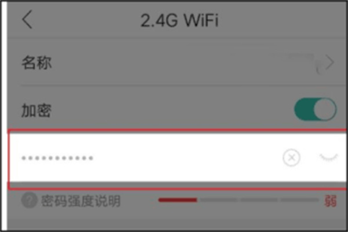The height and width of the screenshot is (232, 348).
Task: Click empty space inside the password field
Action: point(186,157)
